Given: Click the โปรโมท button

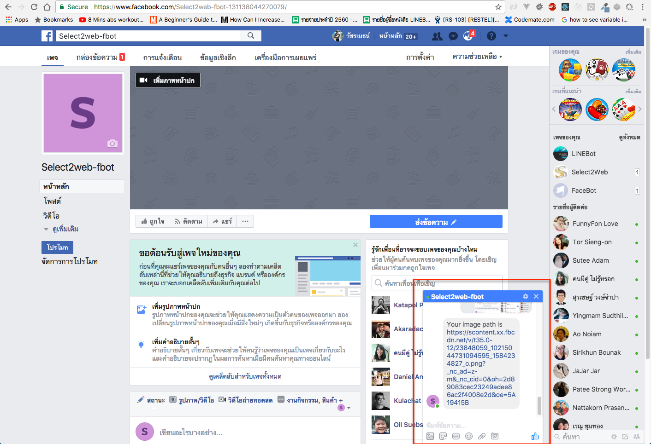Looking at the screenshot, I should point(57,247).
